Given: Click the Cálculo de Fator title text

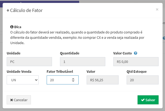Looking at the screenshot, I should (x=26, y=10).
